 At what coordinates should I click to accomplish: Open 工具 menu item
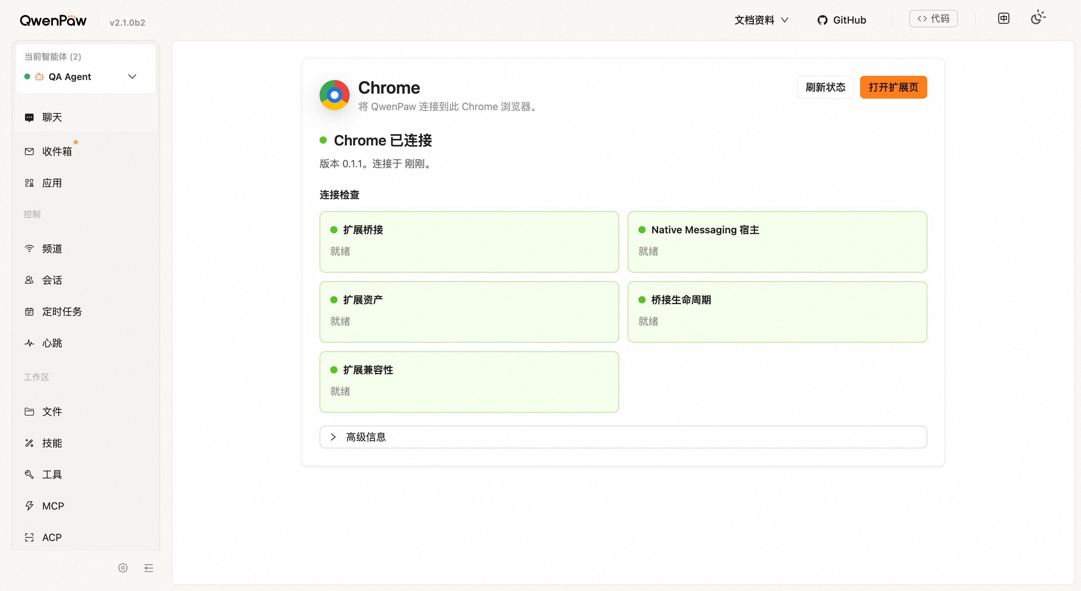pos(85,475)
